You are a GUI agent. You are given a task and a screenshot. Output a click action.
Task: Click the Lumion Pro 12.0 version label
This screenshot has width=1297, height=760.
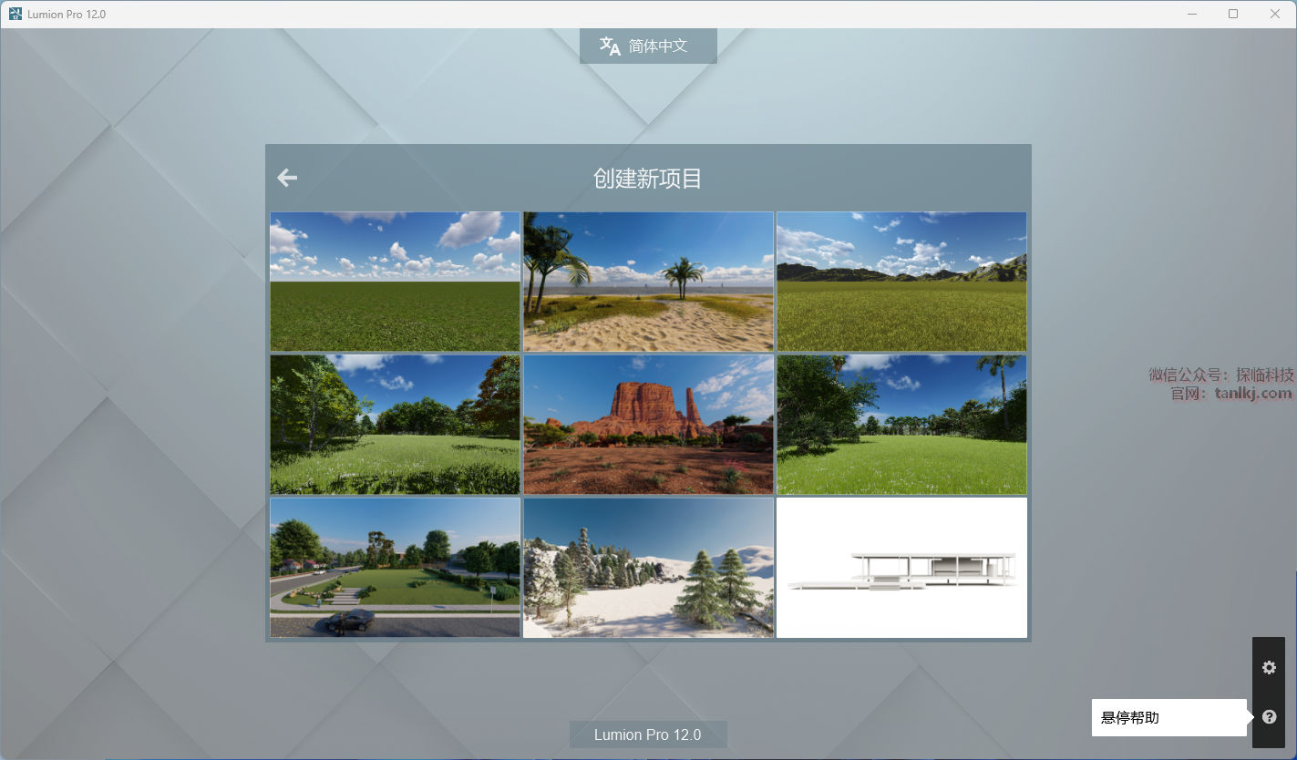[648, 734]
